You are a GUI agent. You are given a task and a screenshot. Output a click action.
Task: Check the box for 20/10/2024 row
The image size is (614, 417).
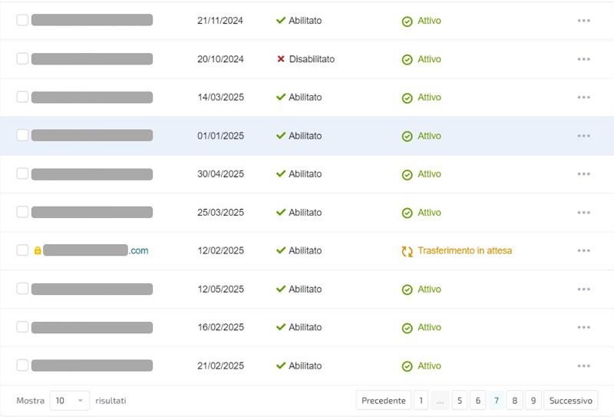point(22,58)
